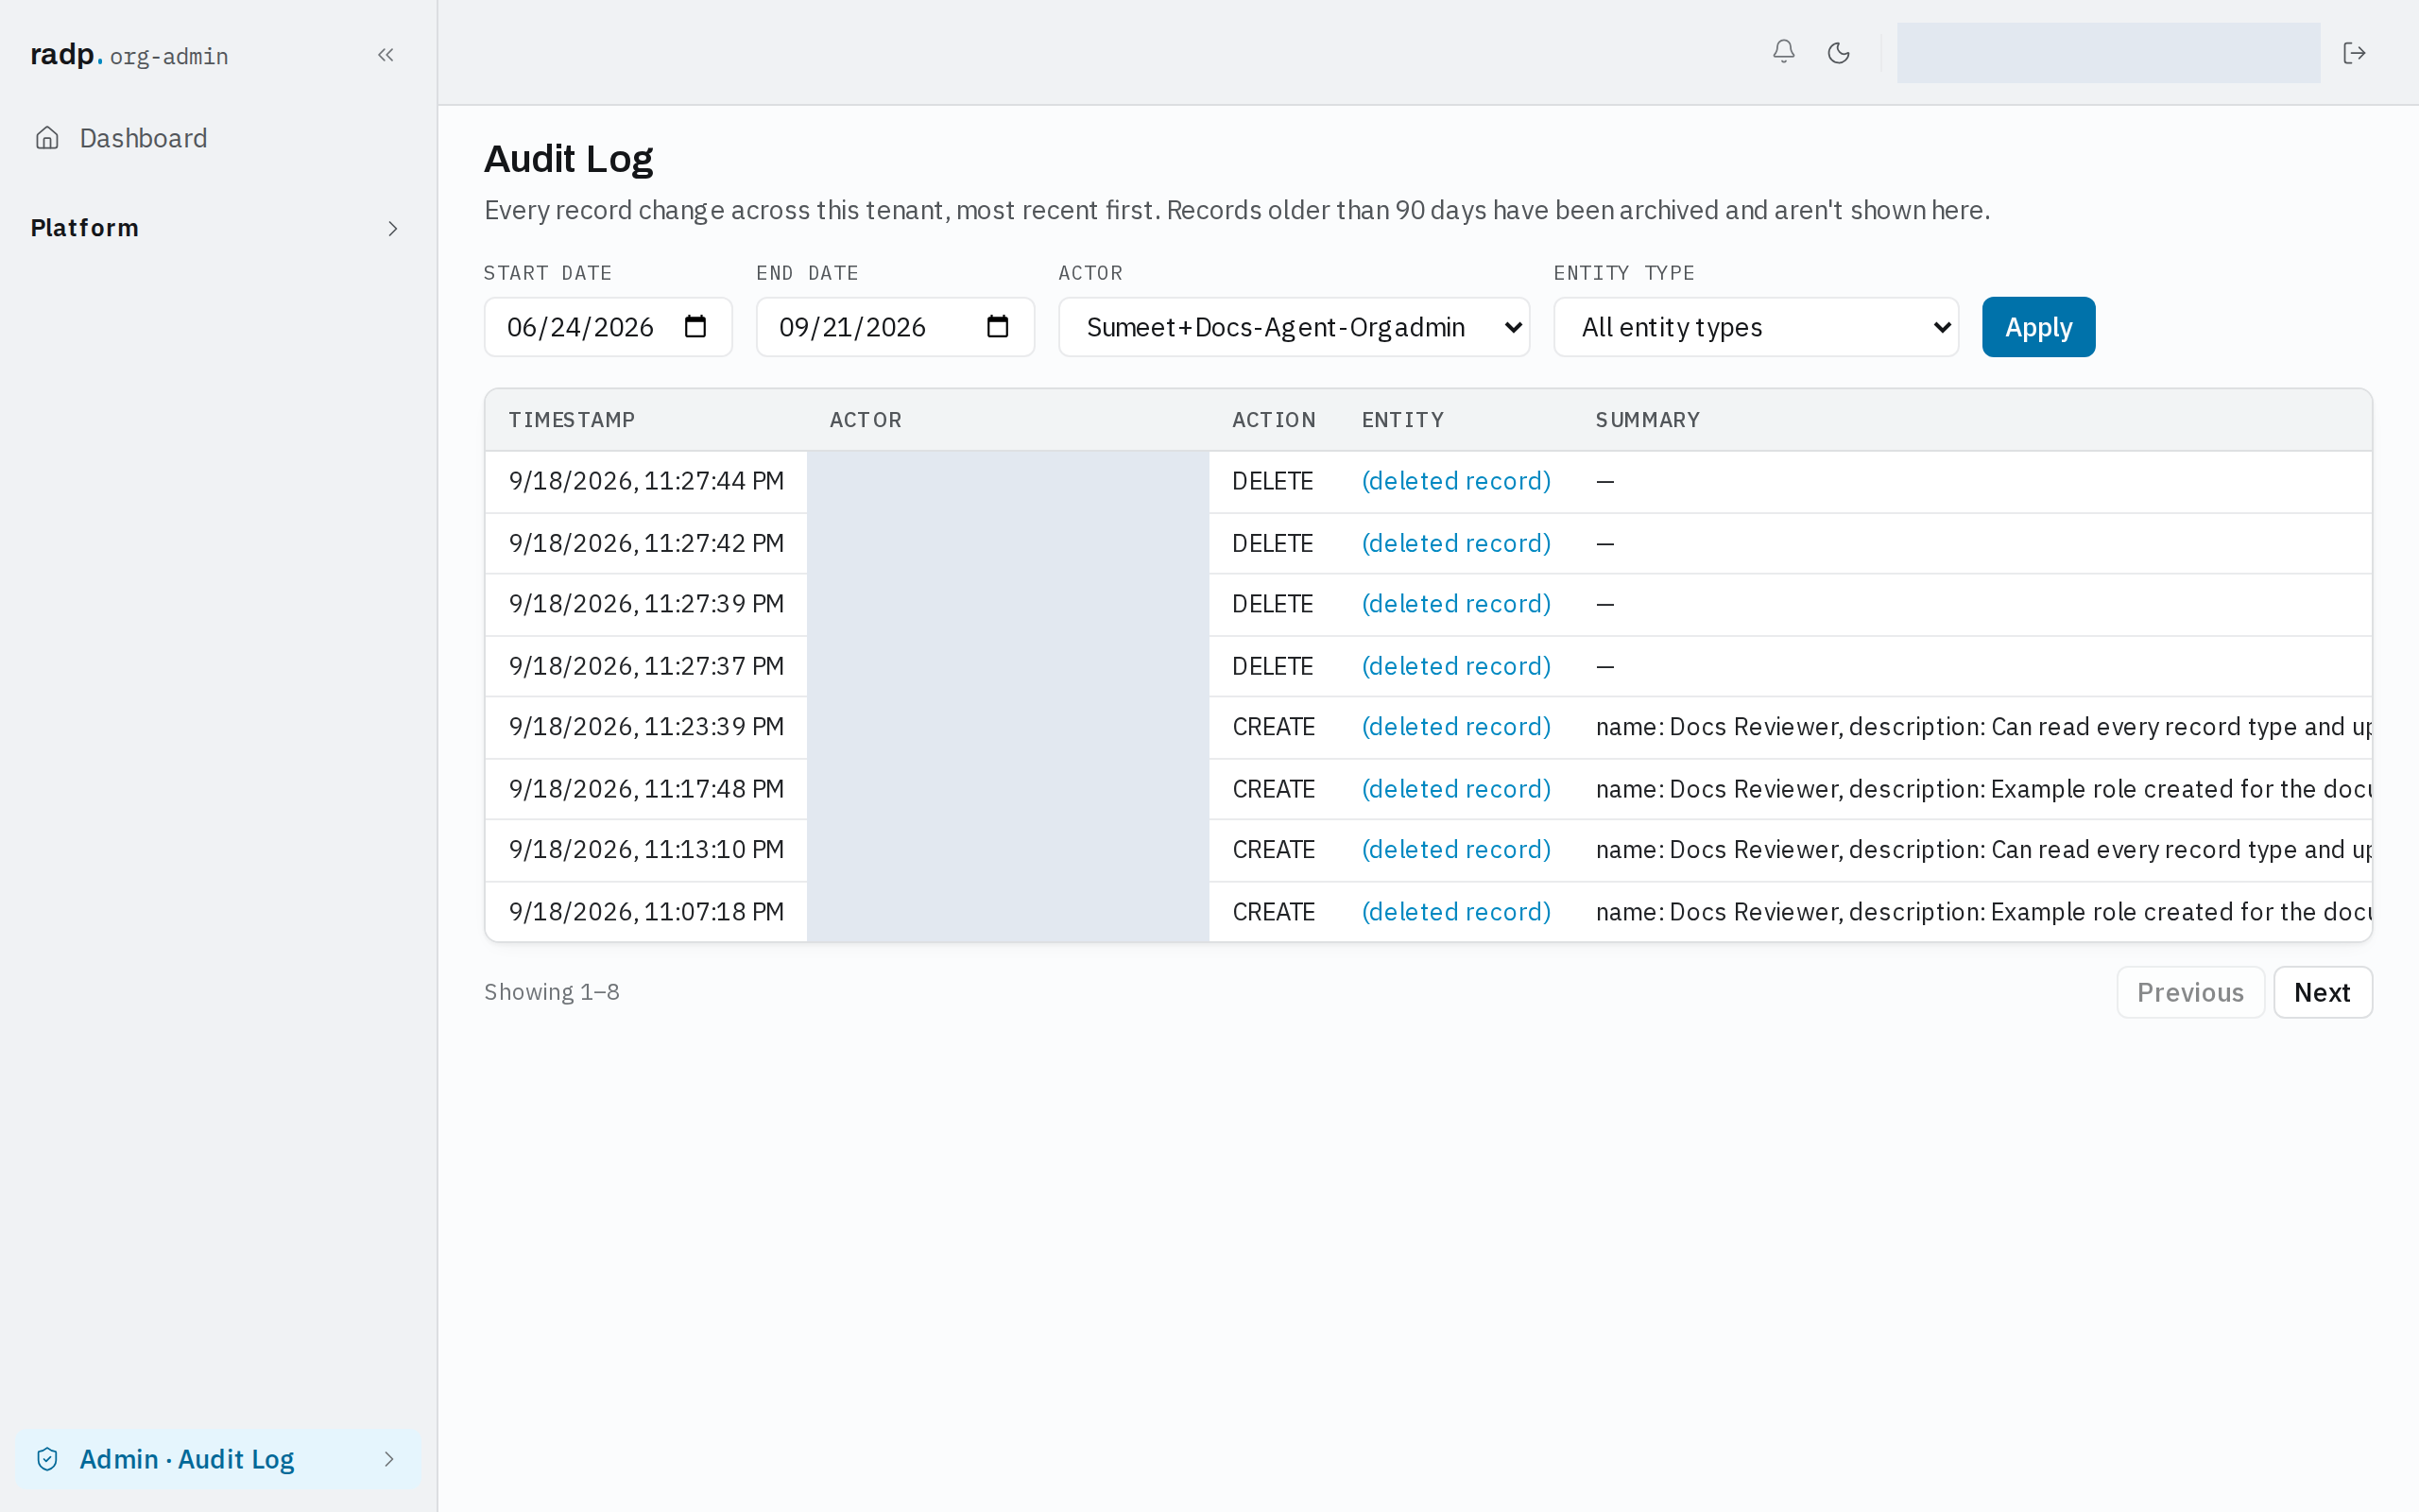Screen dimensions: 2419x1512
Task: Open deleted record link at 11:27:42 PM
Action: 1455,543
